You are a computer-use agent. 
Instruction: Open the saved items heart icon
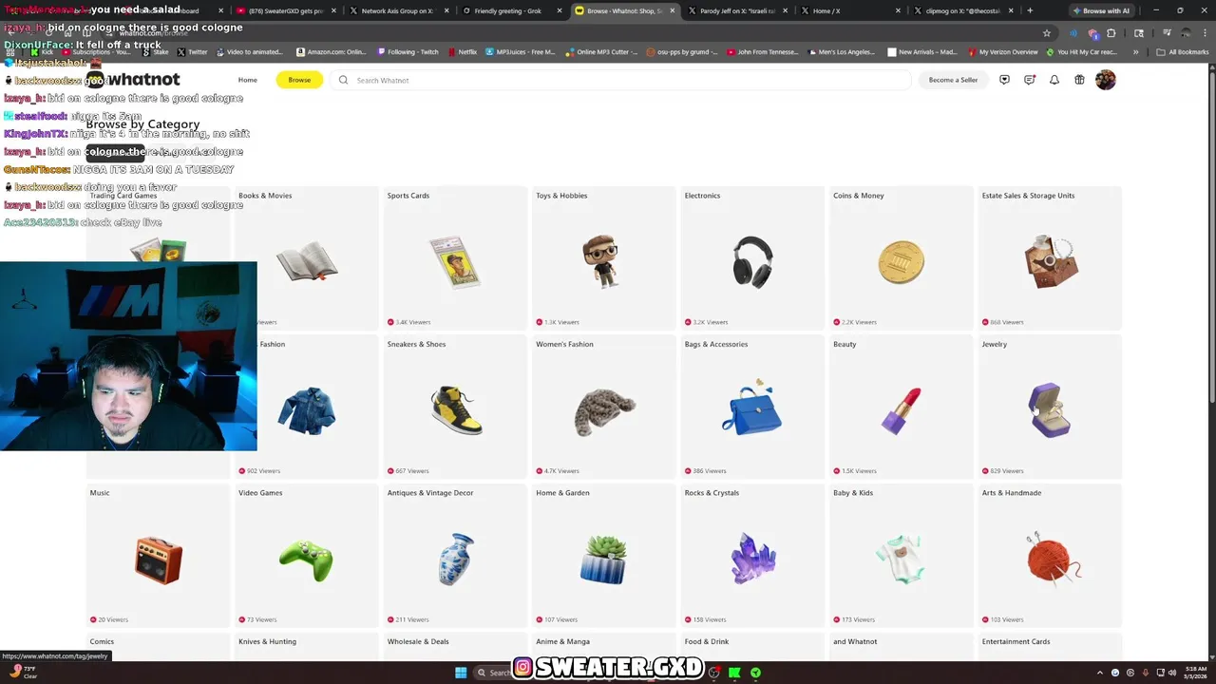pyautogui.click(x=1004, y=80)
